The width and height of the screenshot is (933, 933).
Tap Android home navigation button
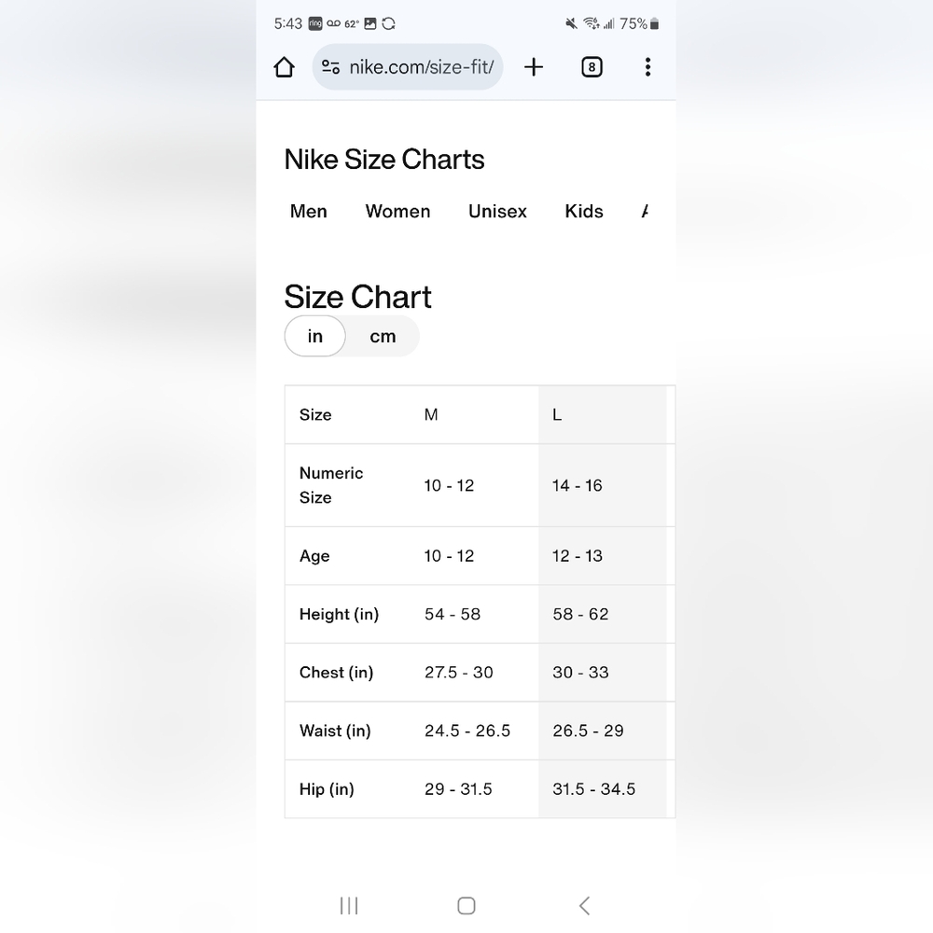click(x=466, y=906)
